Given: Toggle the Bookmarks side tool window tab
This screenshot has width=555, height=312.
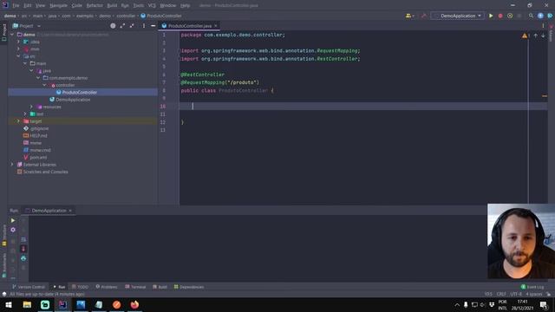Looking at the screenshot, I should point(3,265).
